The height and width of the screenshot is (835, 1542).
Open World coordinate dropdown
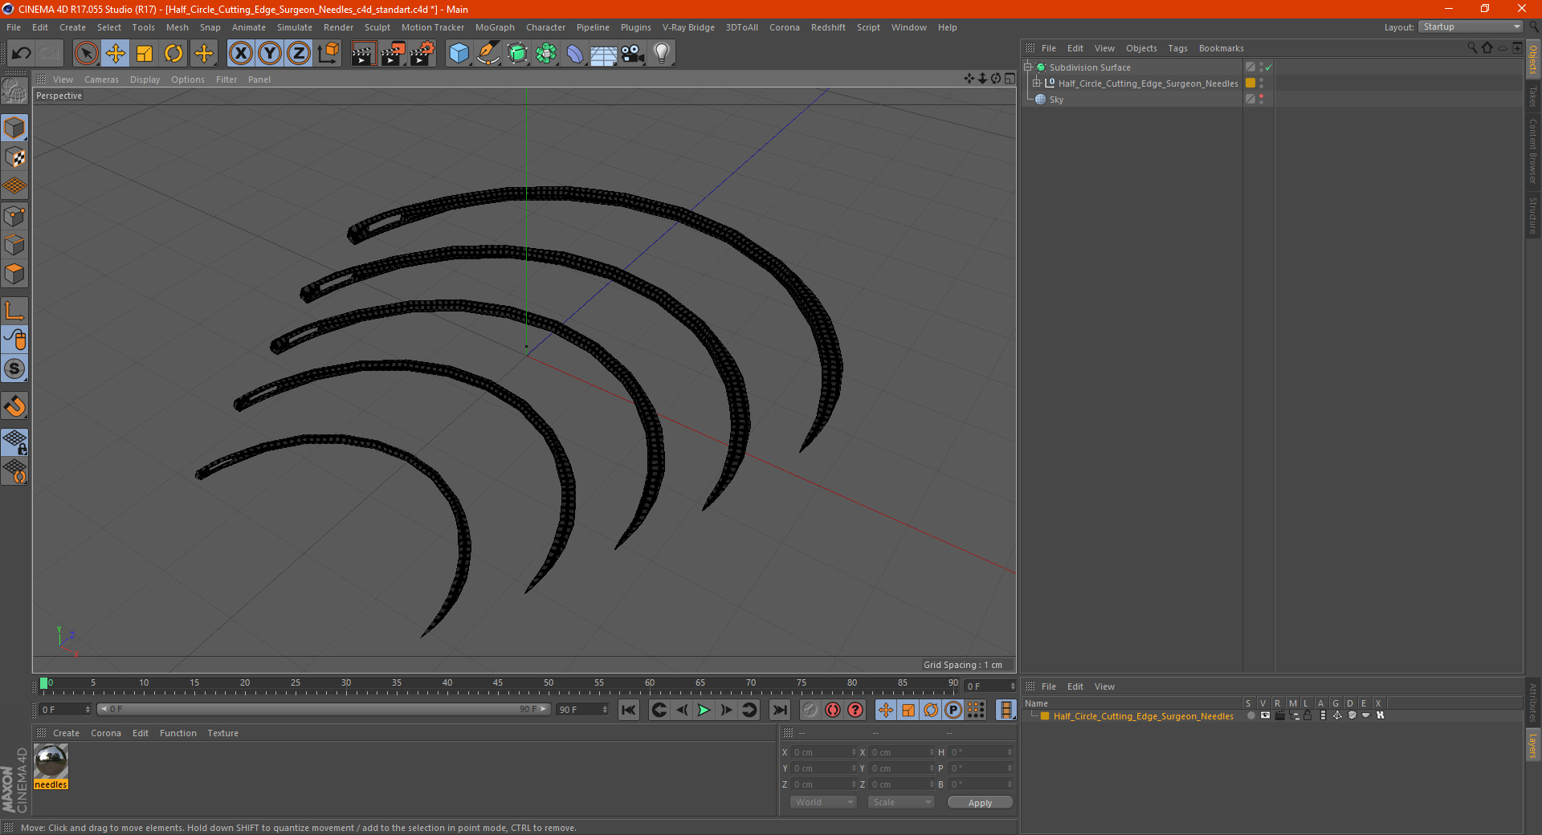coord(823,802)
